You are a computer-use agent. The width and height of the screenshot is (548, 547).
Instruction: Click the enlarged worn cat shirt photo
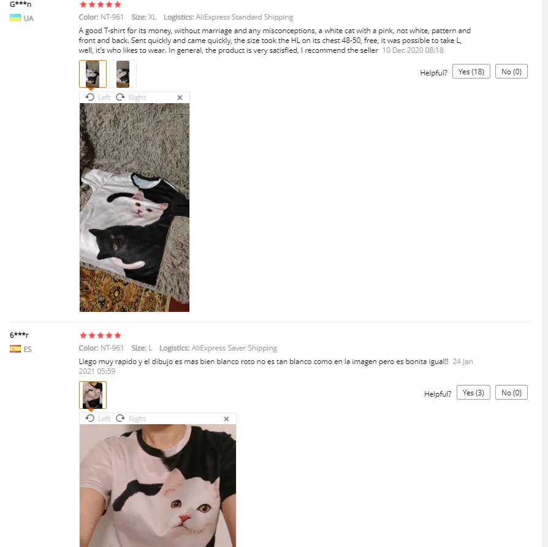tap(158, 486)
